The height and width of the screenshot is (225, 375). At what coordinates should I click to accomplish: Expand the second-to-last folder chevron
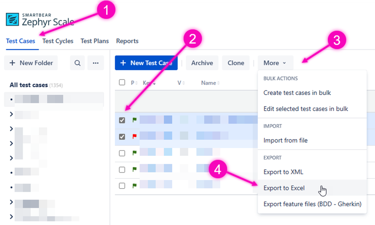click(x=11, y=202)
